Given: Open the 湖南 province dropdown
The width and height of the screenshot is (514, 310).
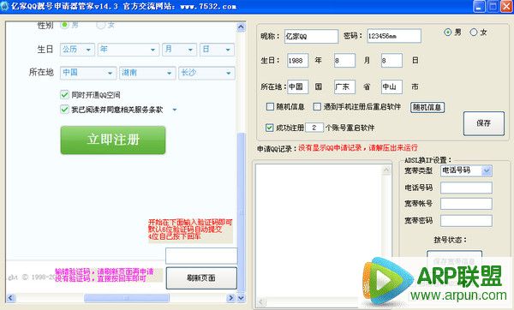Looking at the screenshot, I should click(147, 73).
